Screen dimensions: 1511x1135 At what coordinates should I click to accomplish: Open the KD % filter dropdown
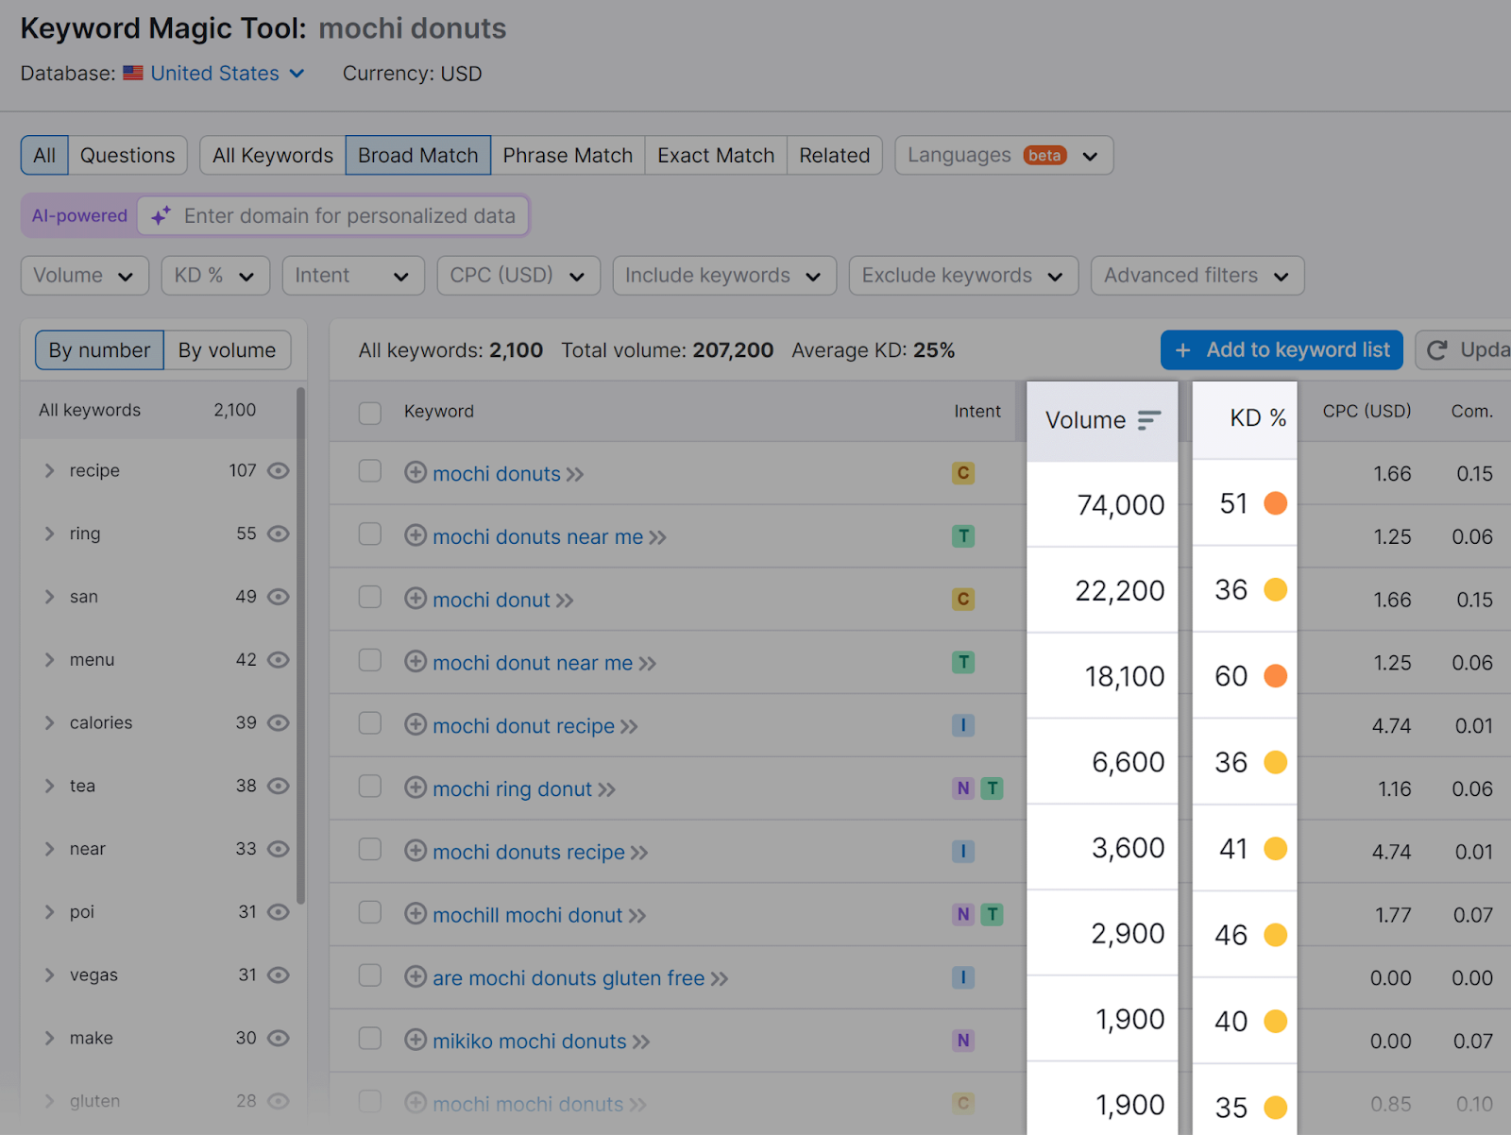pos(215,275)
